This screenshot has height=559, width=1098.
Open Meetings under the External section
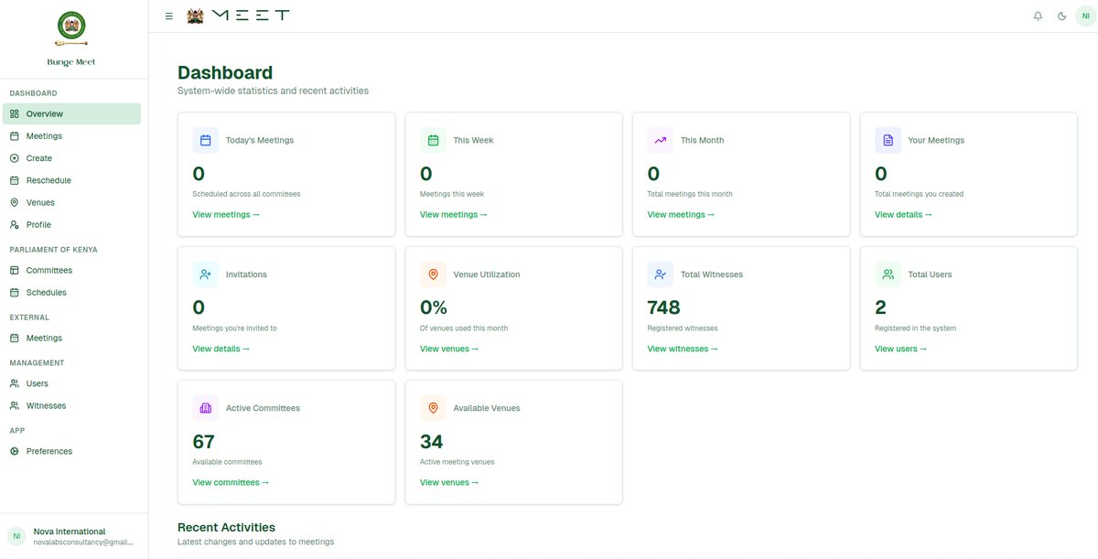click(71, 339)
